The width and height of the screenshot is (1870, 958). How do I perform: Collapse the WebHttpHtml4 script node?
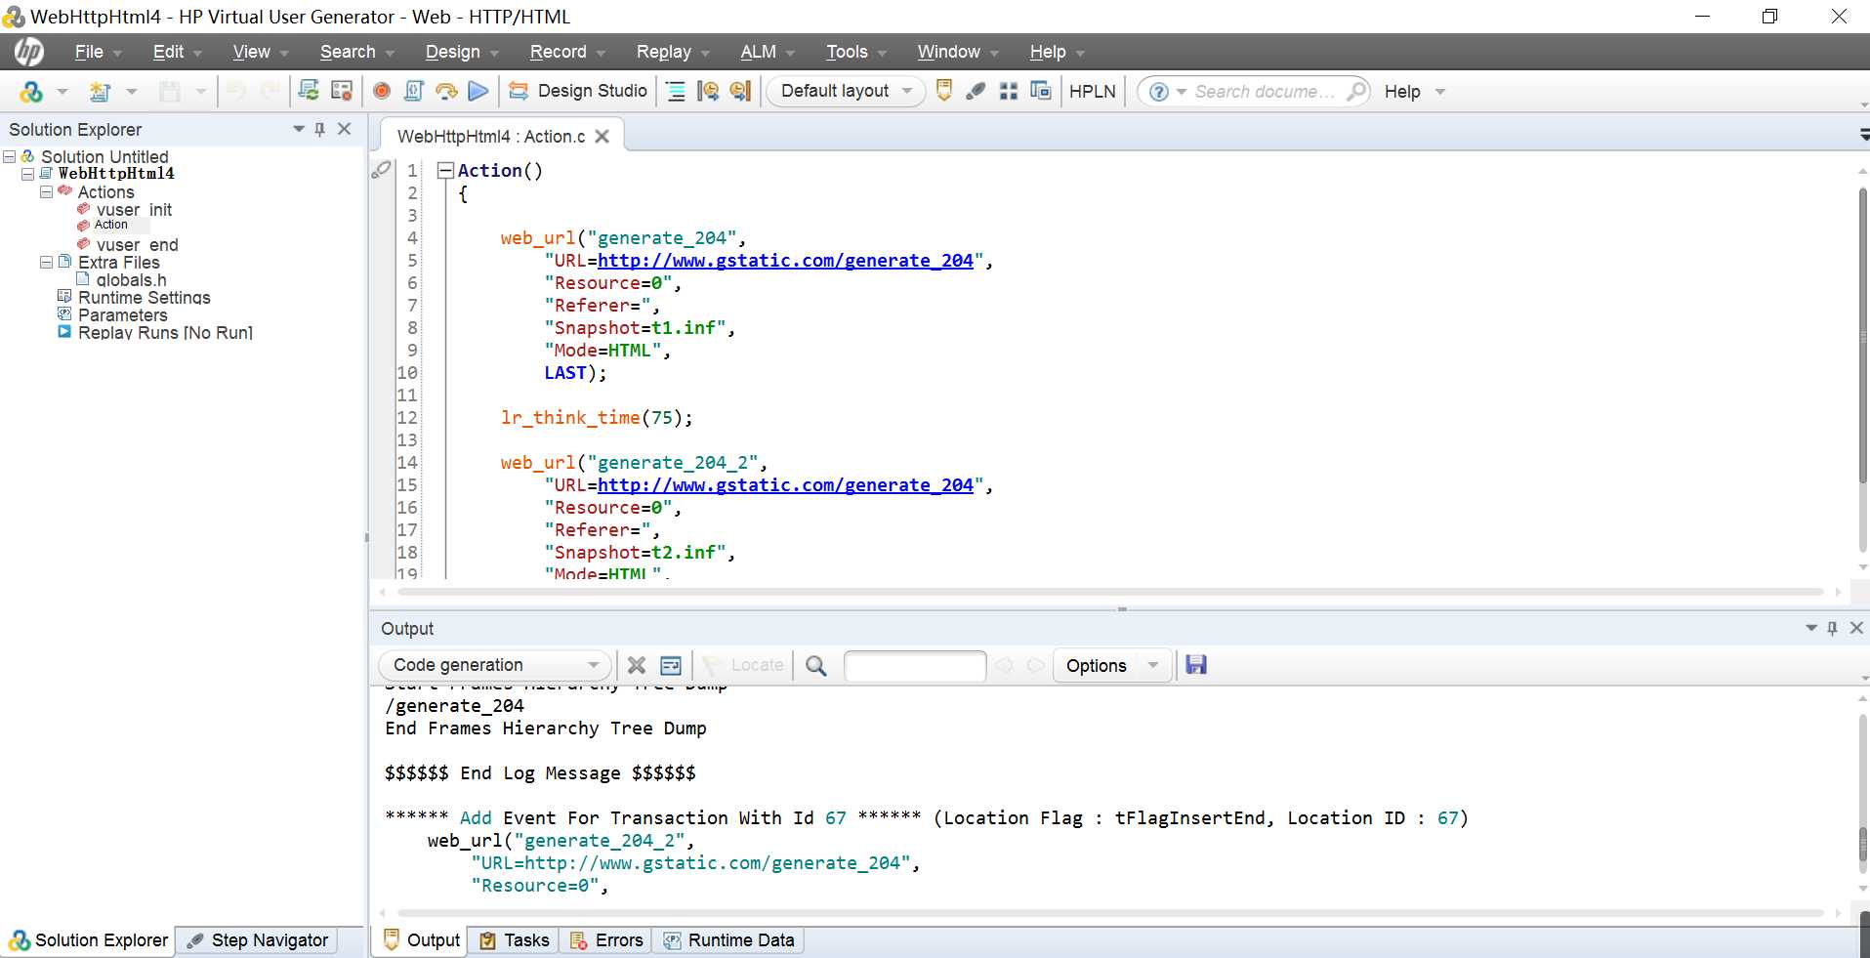pyautogui.click(x=28, y=174)
